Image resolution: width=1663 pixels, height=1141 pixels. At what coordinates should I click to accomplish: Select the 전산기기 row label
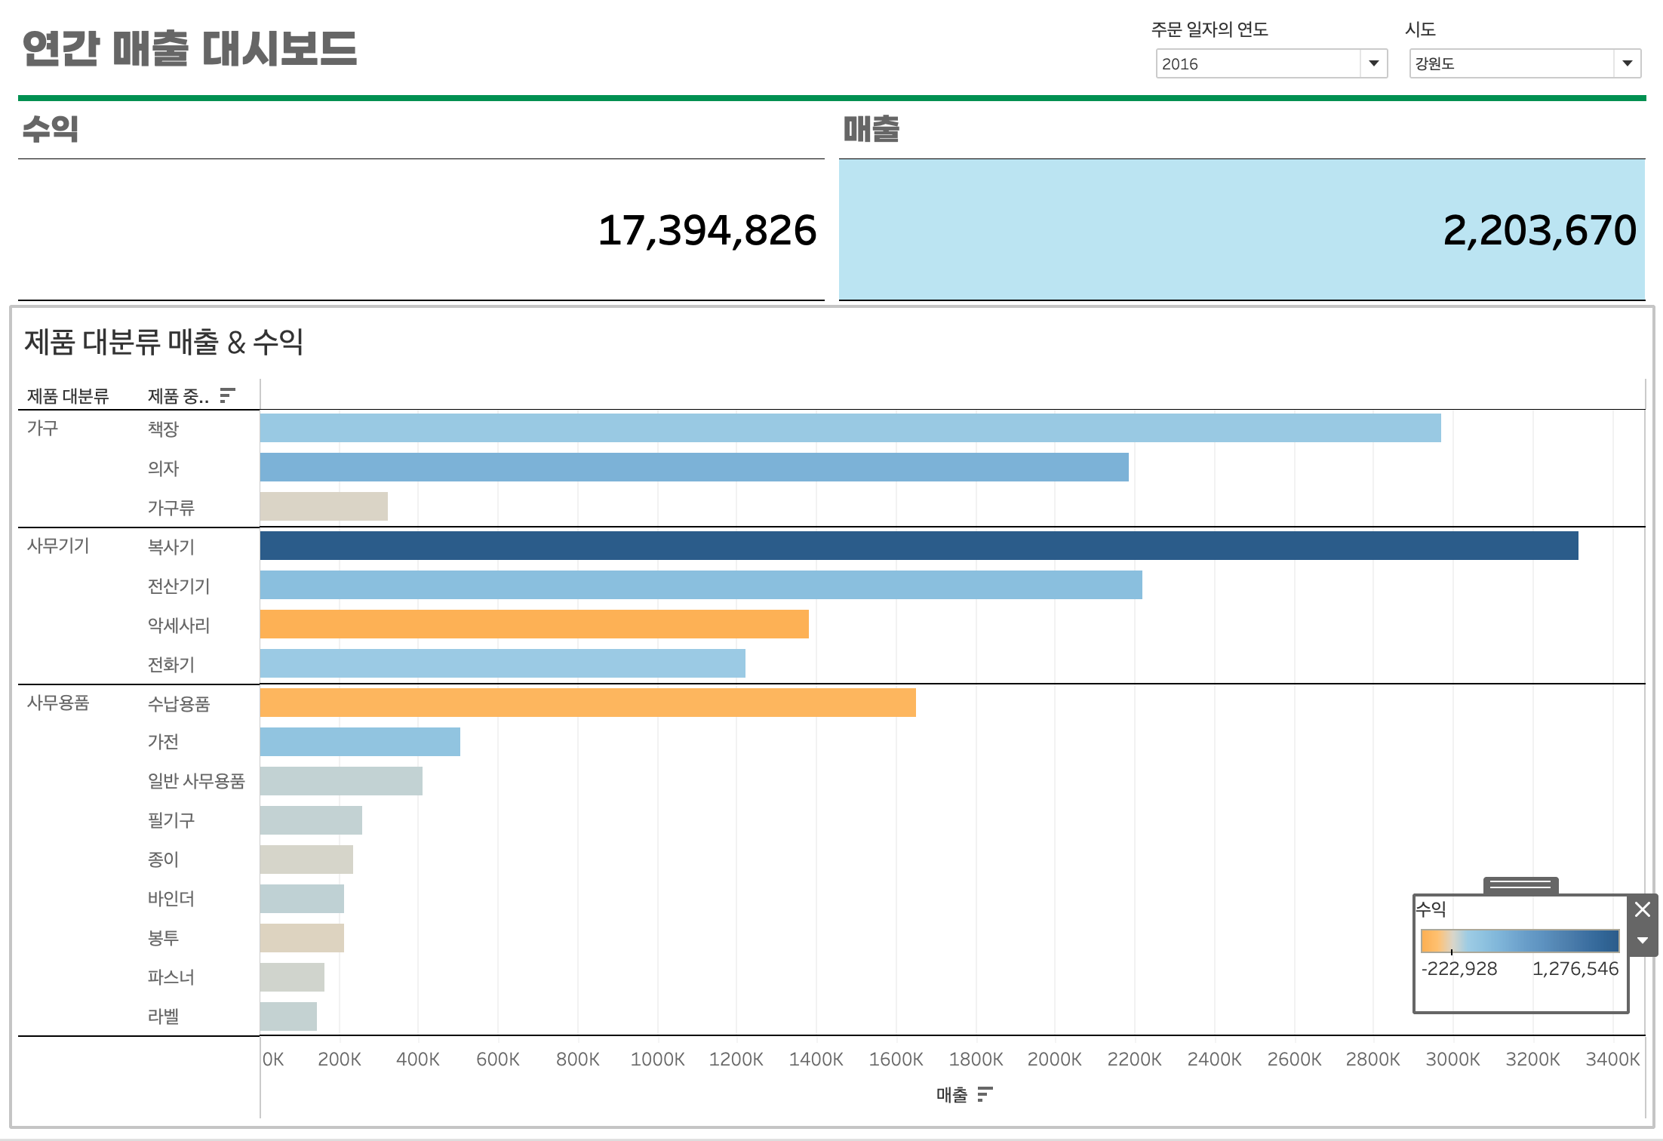coord(179,586)
